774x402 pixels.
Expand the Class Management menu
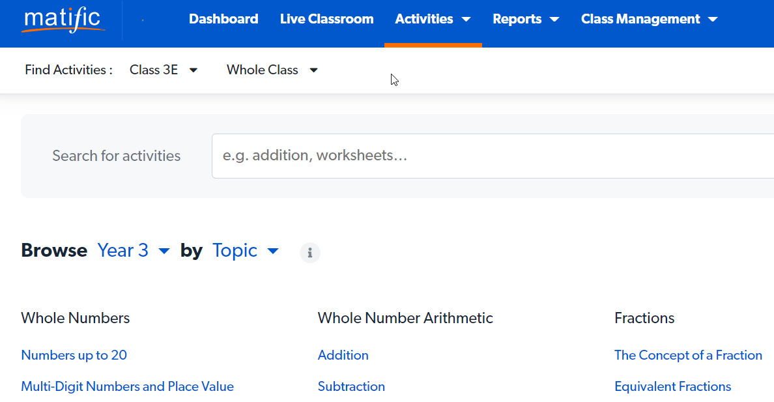[x=649, y=20]
